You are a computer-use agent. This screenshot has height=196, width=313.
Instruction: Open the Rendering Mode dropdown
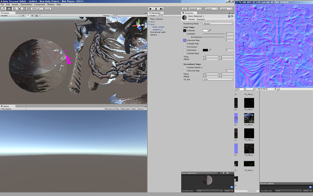(x=218, y=23)
